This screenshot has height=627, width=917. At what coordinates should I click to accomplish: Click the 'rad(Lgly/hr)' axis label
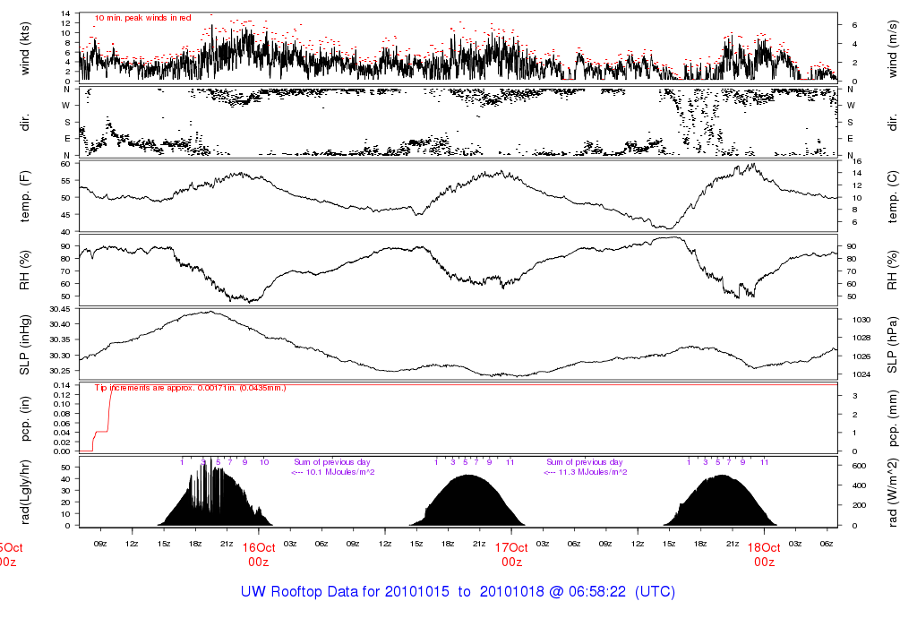[x=24, y=493]
